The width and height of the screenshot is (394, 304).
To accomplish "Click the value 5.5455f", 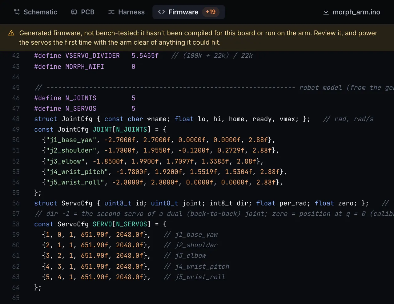I will [145, 56].
